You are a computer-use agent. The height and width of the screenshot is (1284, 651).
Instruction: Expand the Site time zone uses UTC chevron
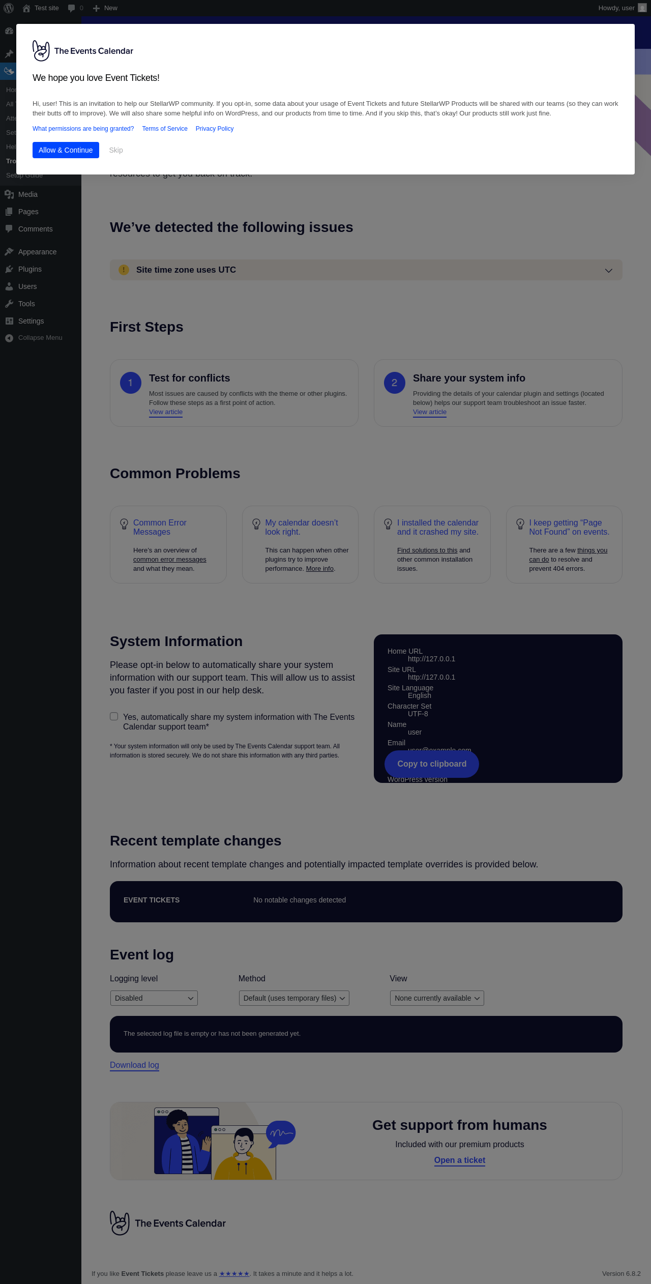pyautogui.click(x=608, y=270)
